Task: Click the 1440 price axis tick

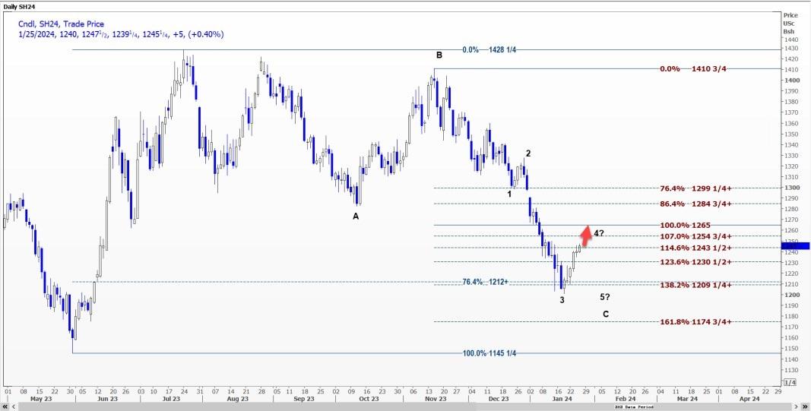Action: click(790, 40)
